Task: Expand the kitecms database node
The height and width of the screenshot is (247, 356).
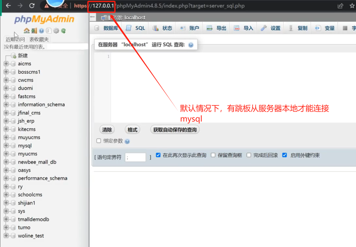Action: [6, 129]
